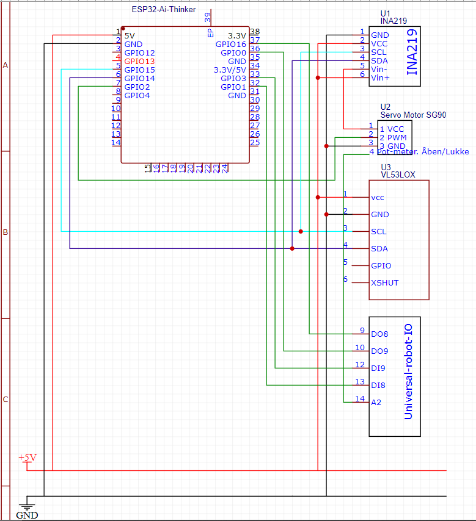Select the junction dot at VL53LOX vcc wire
The width and height of the screenshot is (476, 521).
click(318, 198)
